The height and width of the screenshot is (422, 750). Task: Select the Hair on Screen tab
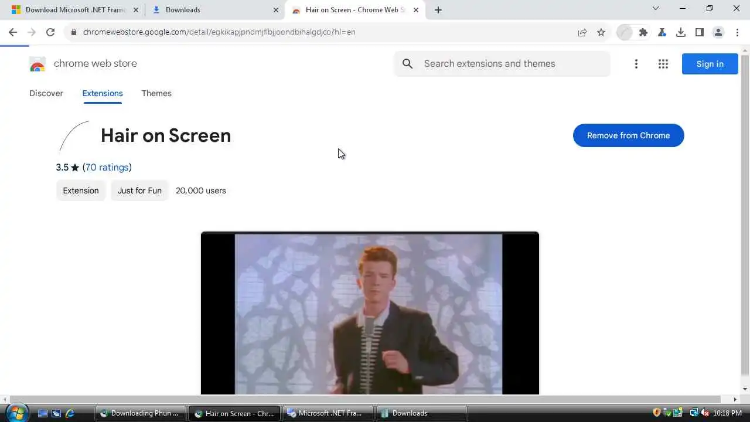click(x=356, y=10)
